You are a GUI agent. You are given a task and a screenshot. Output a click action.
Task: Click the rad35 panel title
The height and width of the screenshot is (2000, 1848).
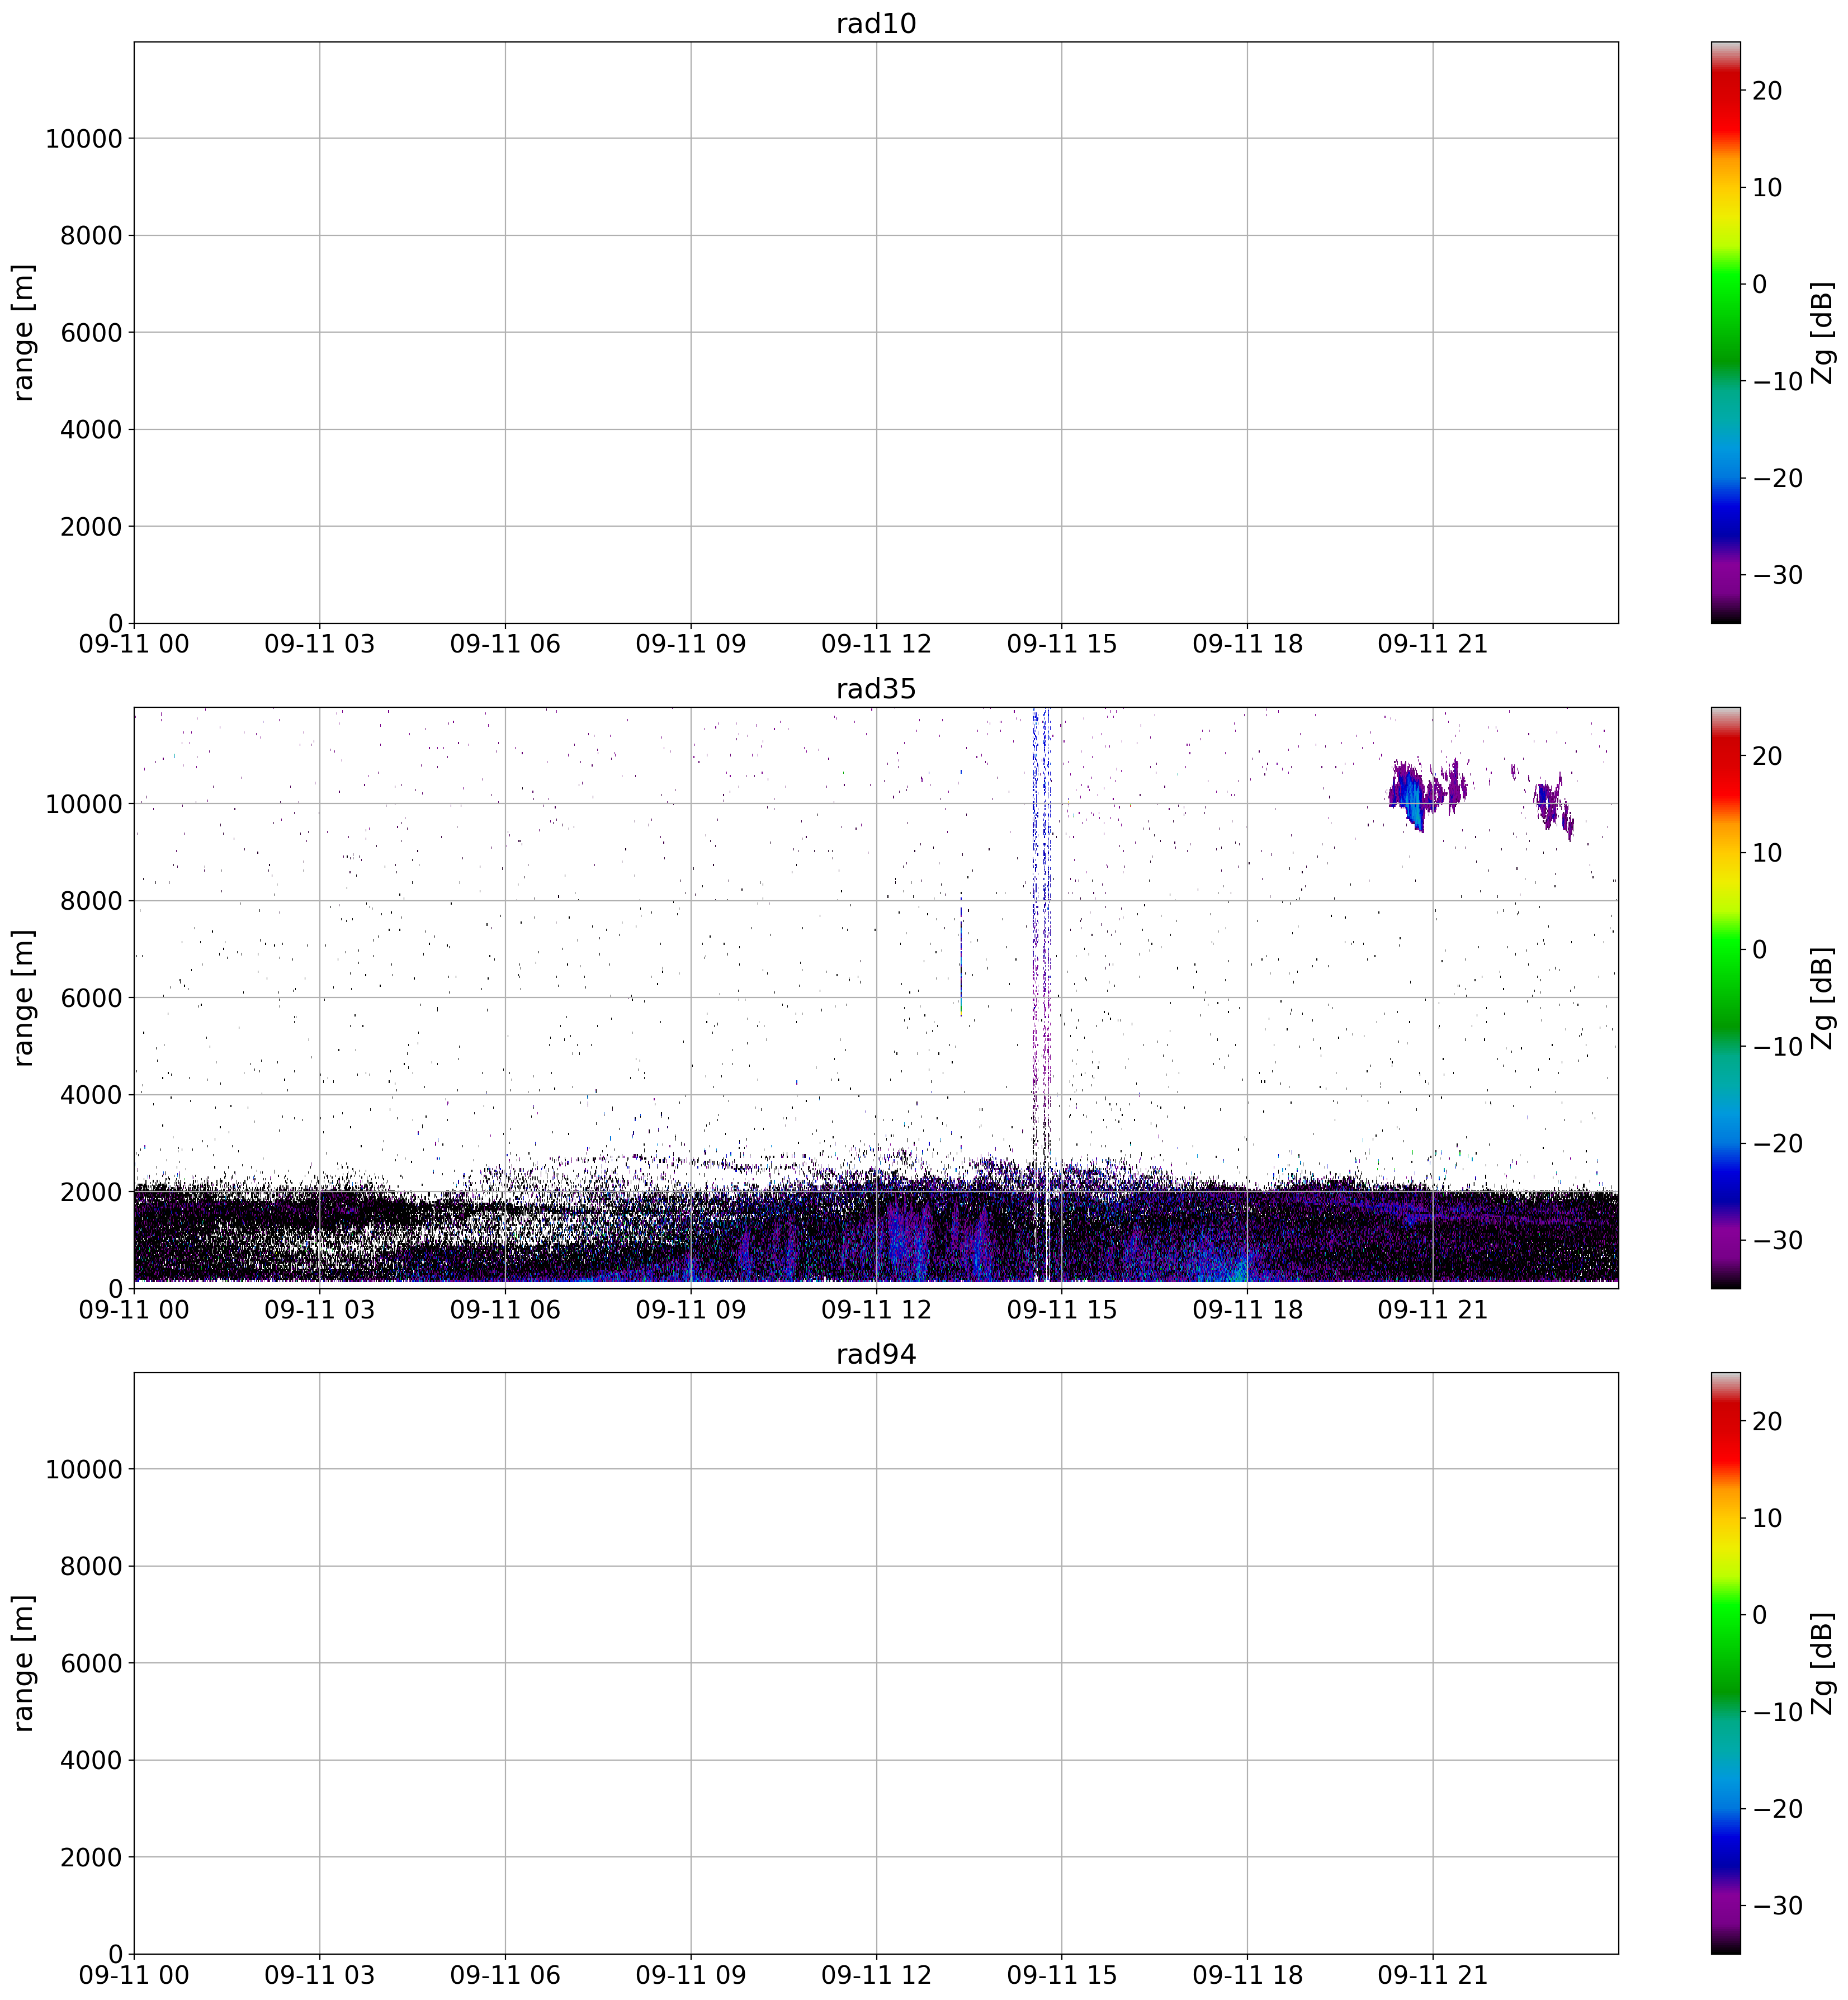coord(875,689)
